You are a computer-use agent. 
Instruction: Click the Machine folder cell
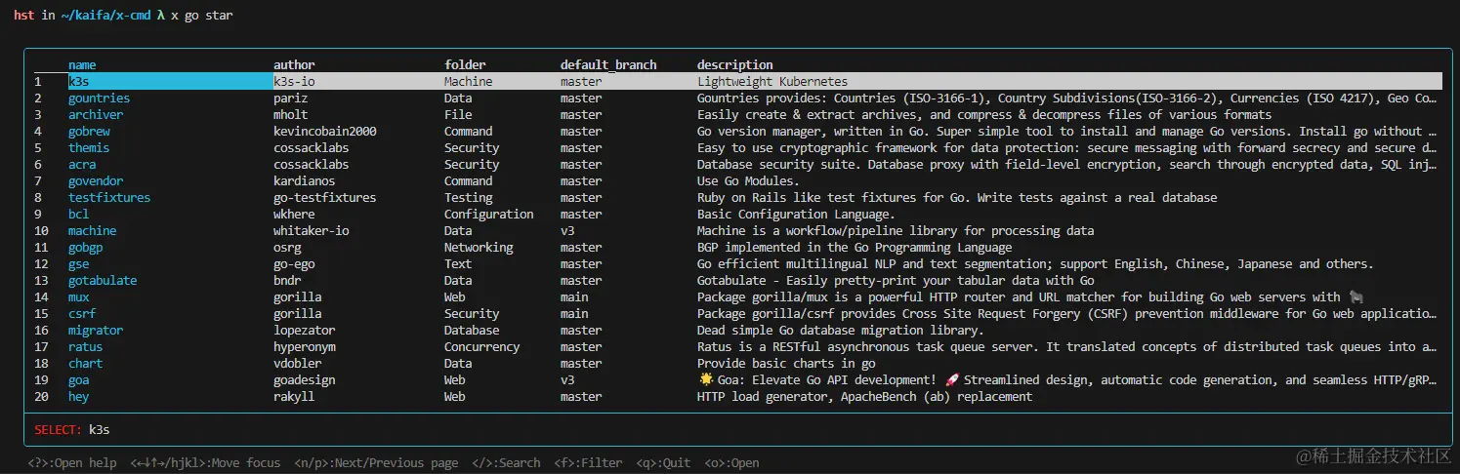click(469, 82)
